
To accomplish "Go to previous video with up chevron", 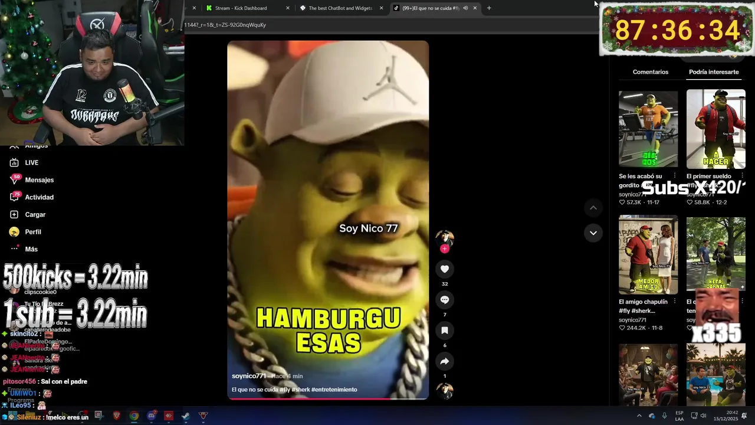I will pyautogui.click(x=593, y=208).
